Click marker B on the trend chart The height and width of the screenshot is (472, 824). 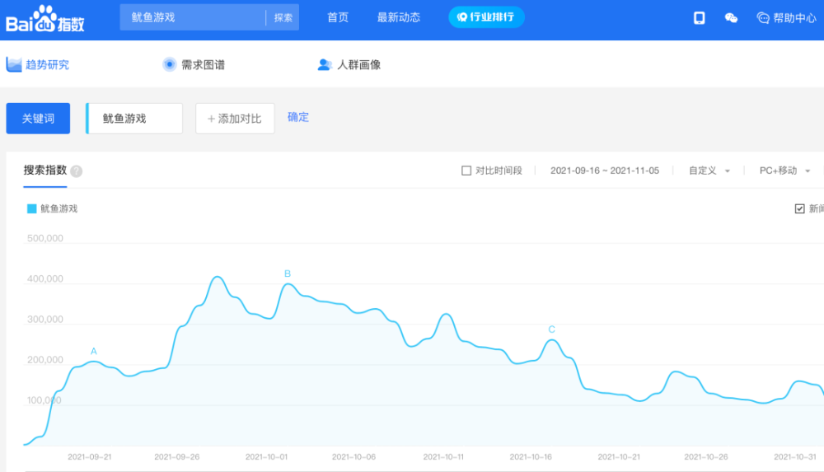(288, 273)
